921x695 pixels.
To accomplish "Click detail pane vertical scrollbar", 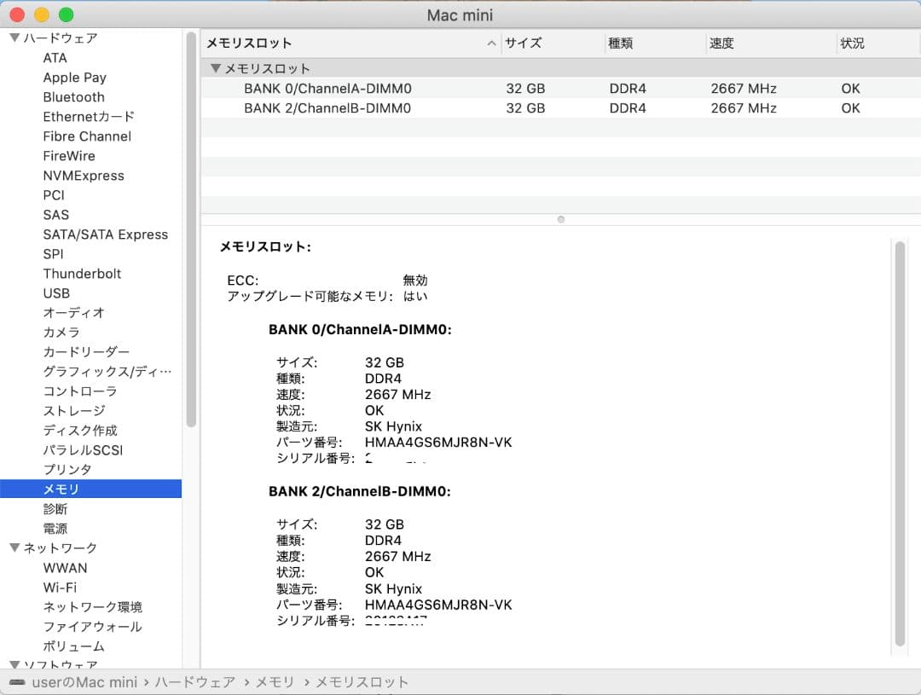I will pyautogui.click(x=900, y=443).
